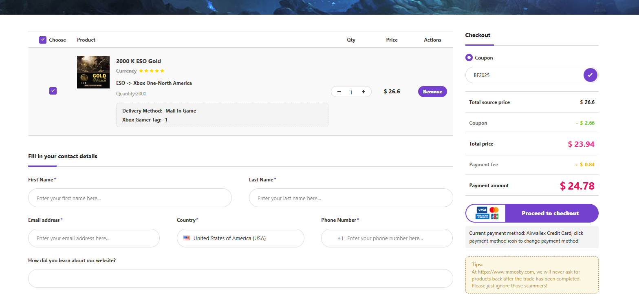Select the Fill in your contact details tab

click(63, 156)
